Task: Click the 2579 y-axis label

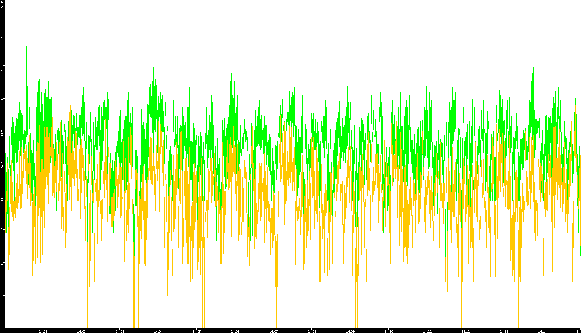Action: (2, 166)
